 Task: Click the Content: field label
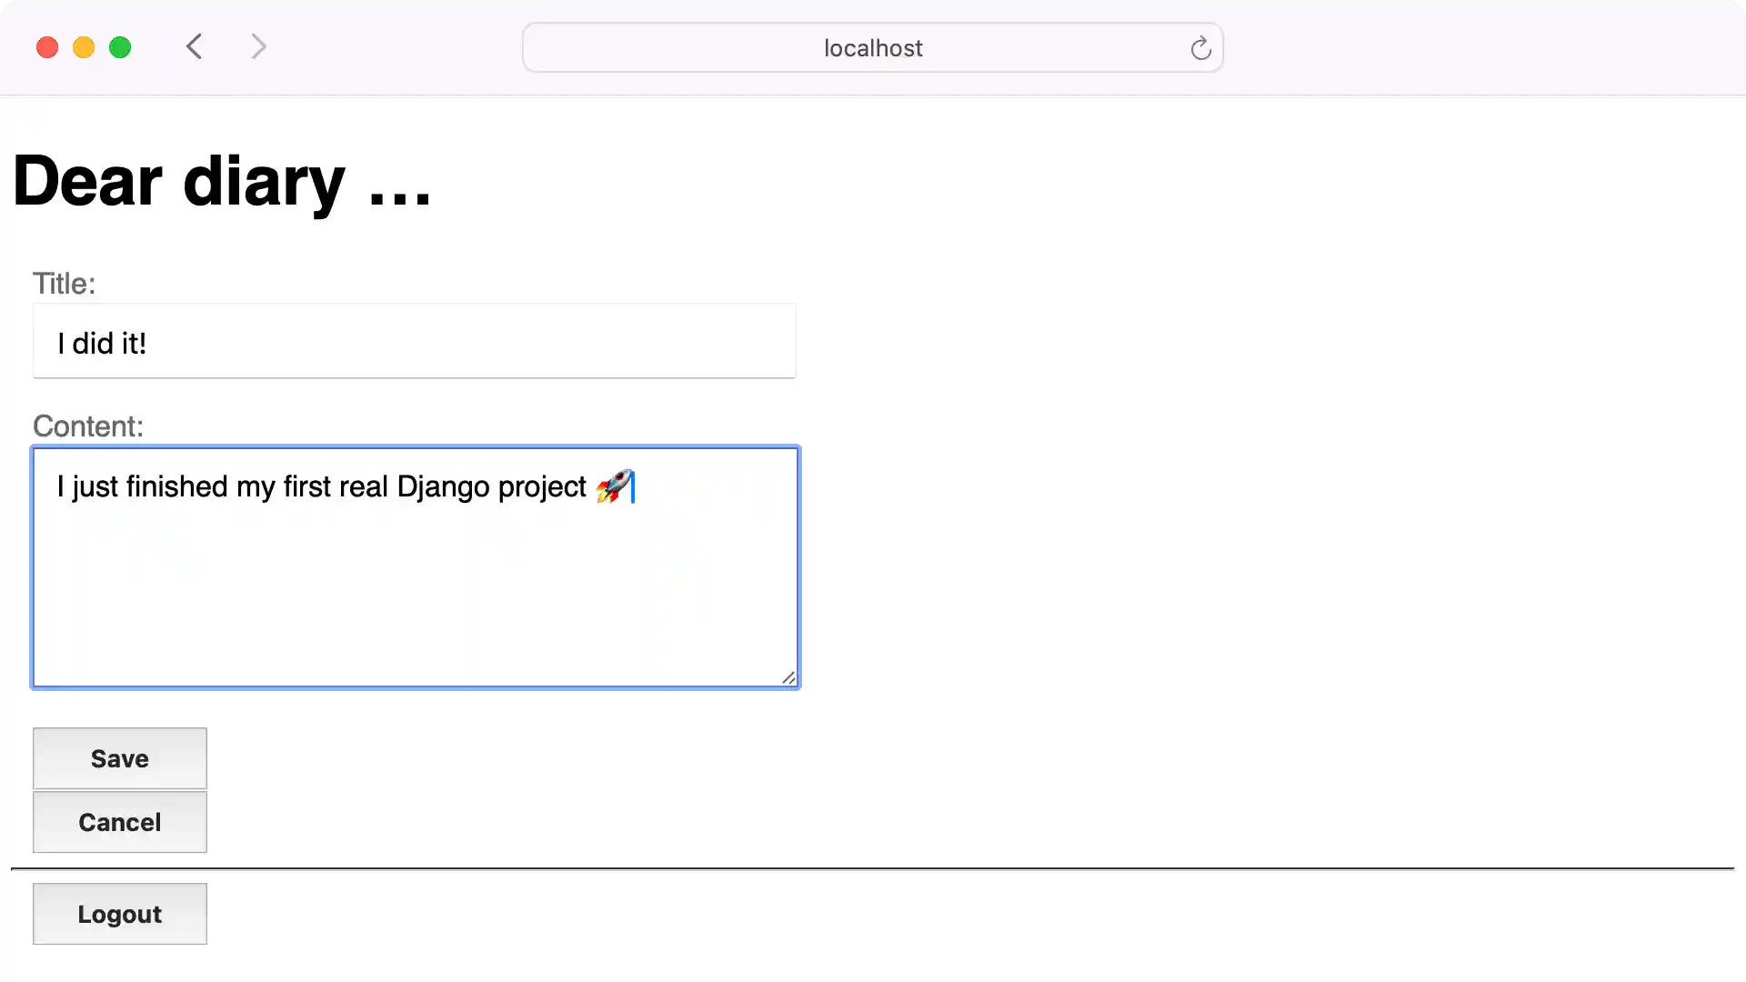tap(87, 426)
